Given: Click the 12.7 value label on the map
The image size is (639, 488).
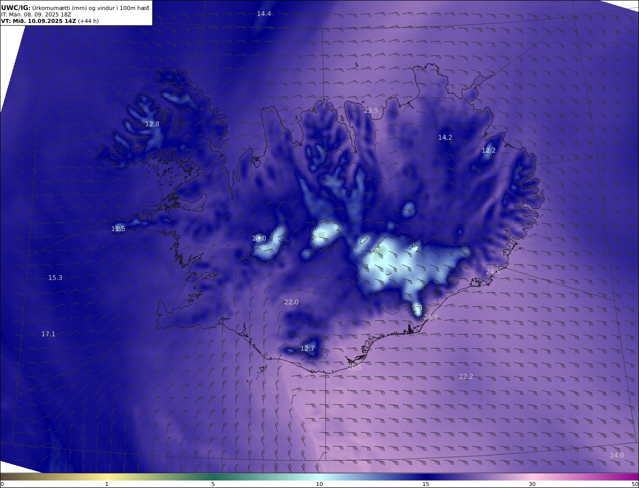Looking at the screenshot, I should (x=308, y=348).
